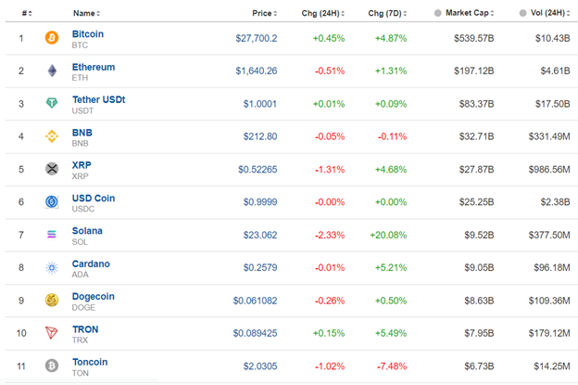Viewport: 578px width, 385px height.
Task: Open the Bitcoin coin page link
Action: point(88,34)
